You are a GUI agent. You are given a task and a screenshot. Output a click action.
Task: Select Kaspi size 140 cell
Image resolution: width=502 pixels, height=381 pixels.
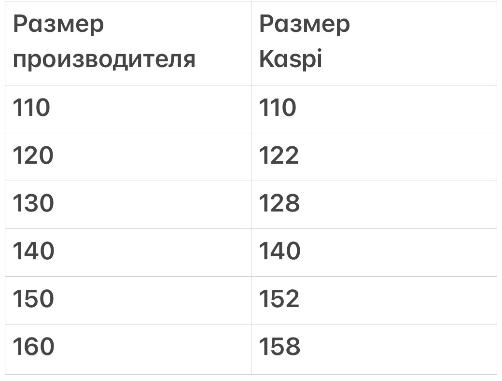[374, 252]
